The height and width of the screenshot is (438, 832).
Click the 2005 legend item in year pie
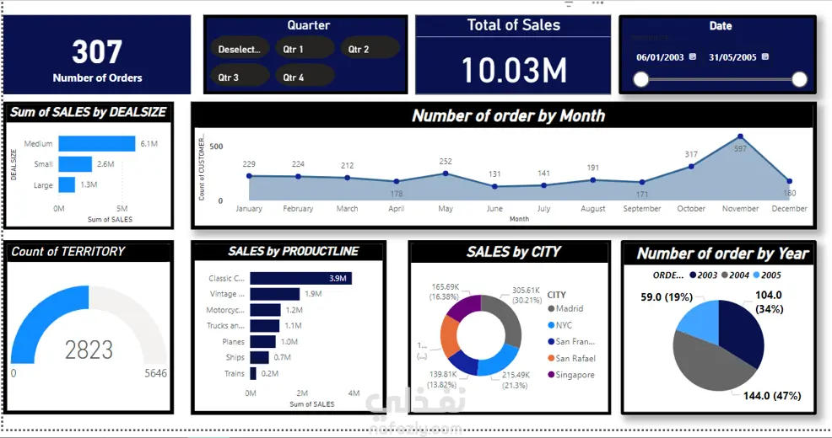(x=767, y=275)
